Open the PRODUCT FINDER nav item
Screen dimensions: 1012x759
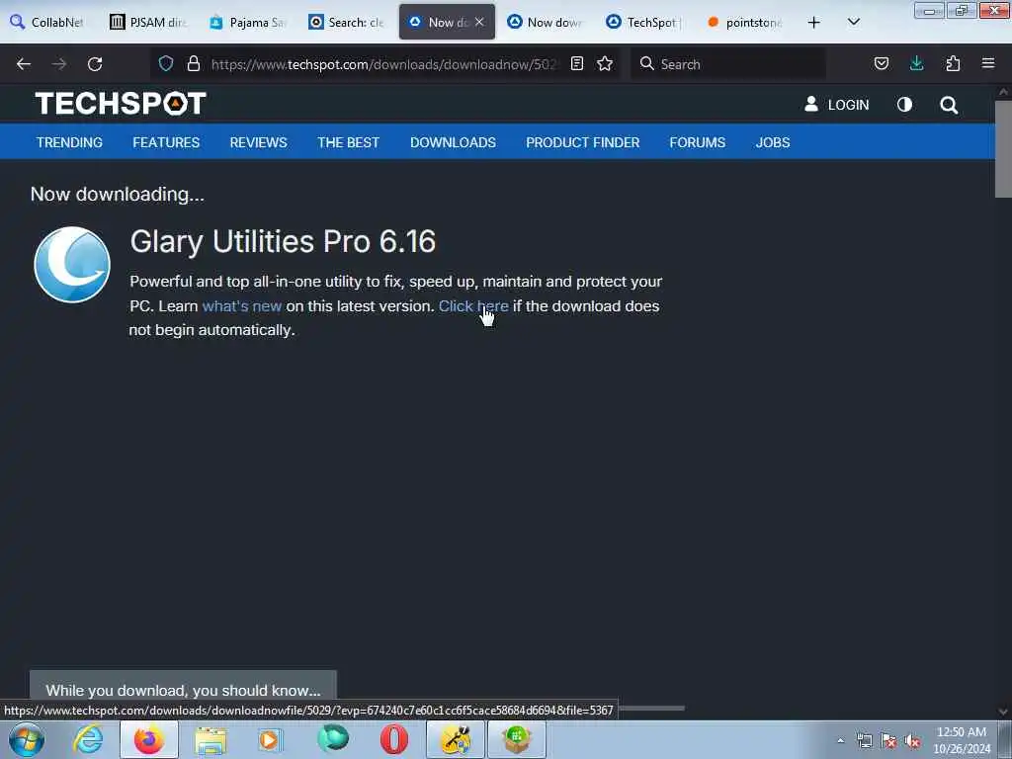click(x=583, y=142)
